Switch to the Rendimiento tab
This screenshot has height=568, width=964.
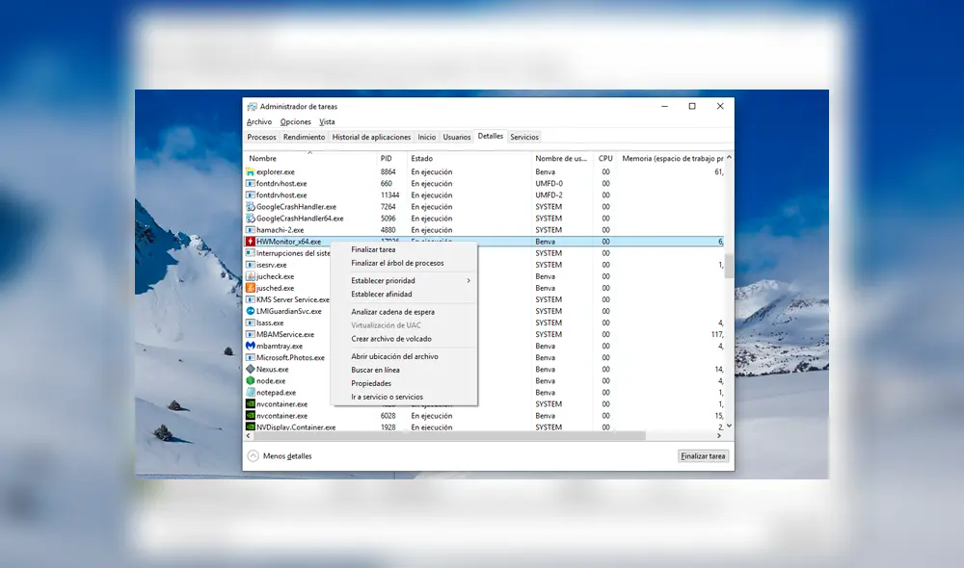click(304, 137)
